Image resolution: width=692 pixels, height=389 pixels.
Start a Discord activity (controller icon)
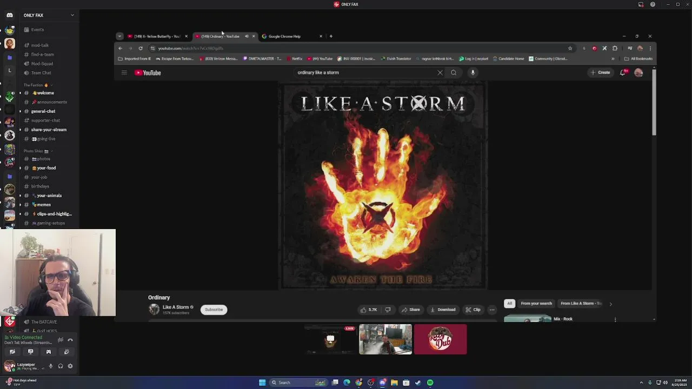coord(48,352)
